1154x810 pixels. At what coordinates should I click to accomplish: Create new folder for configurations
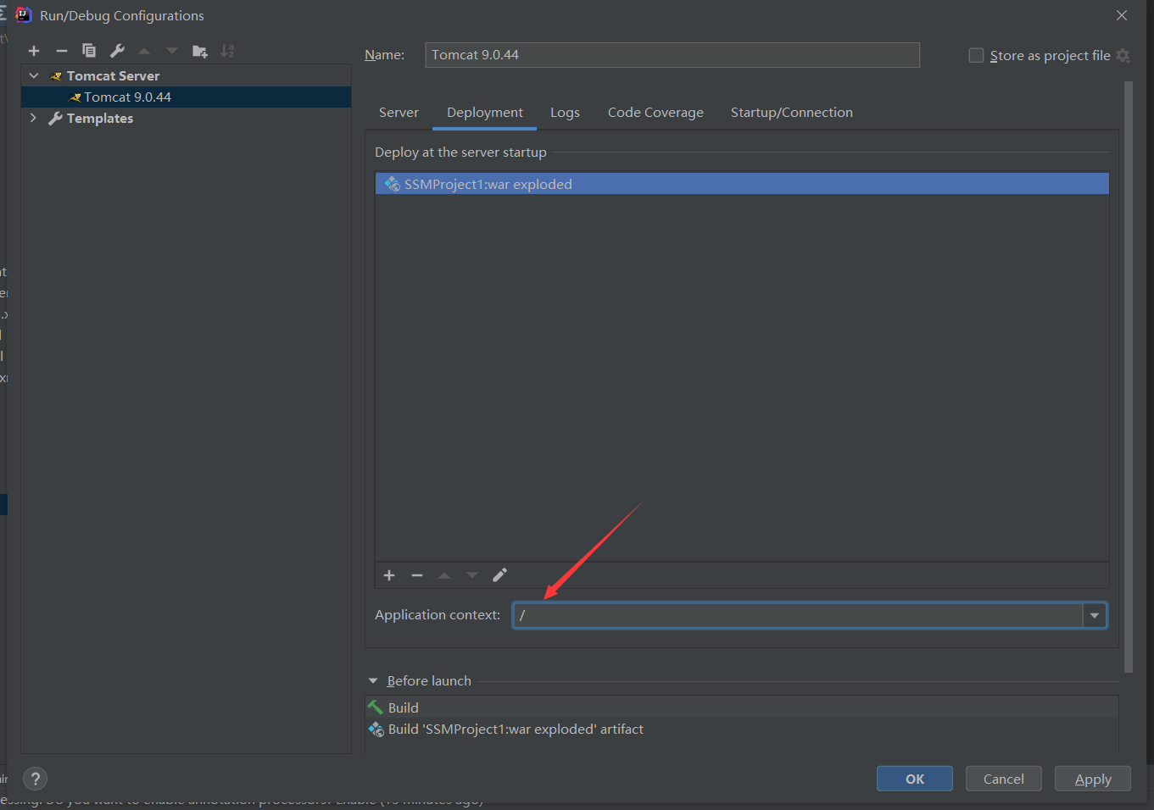[x=200, y=51]
